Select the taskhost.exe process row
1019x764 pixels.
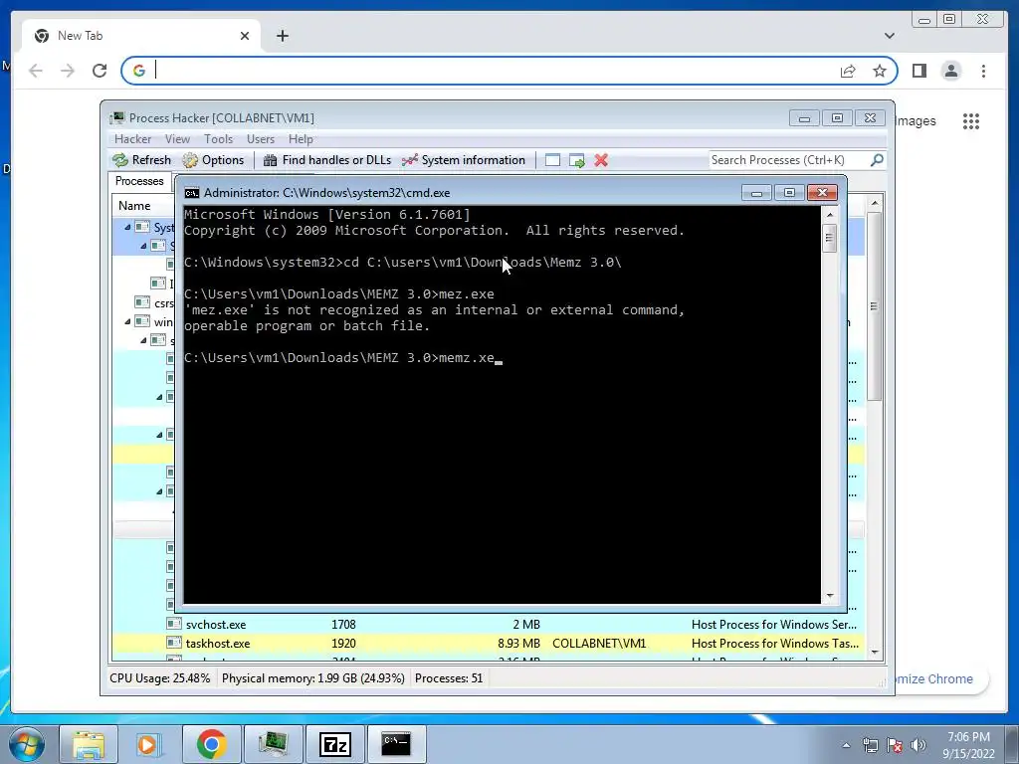488,644
